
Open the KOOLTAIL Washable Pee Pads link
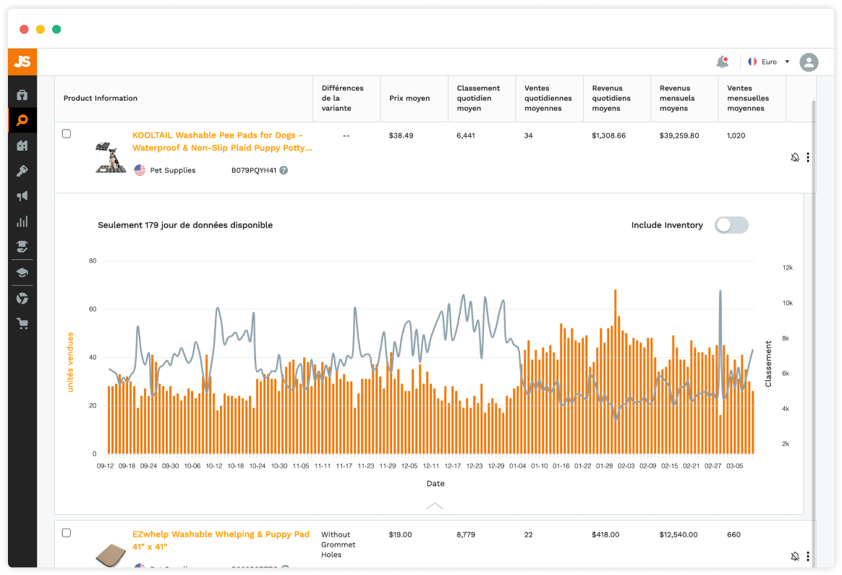(222, 141)
